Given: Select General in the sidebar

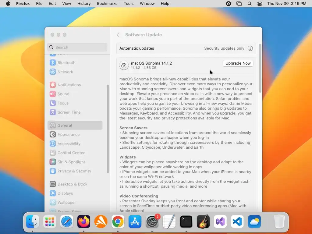Looking at the screenshot, I should coord(75,125).
